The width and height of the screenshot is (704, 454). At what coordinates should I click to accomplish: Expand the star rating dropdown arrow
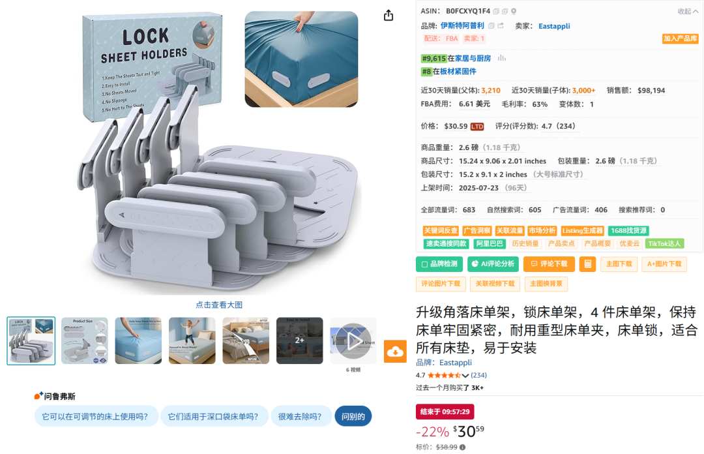click(465, 375)
